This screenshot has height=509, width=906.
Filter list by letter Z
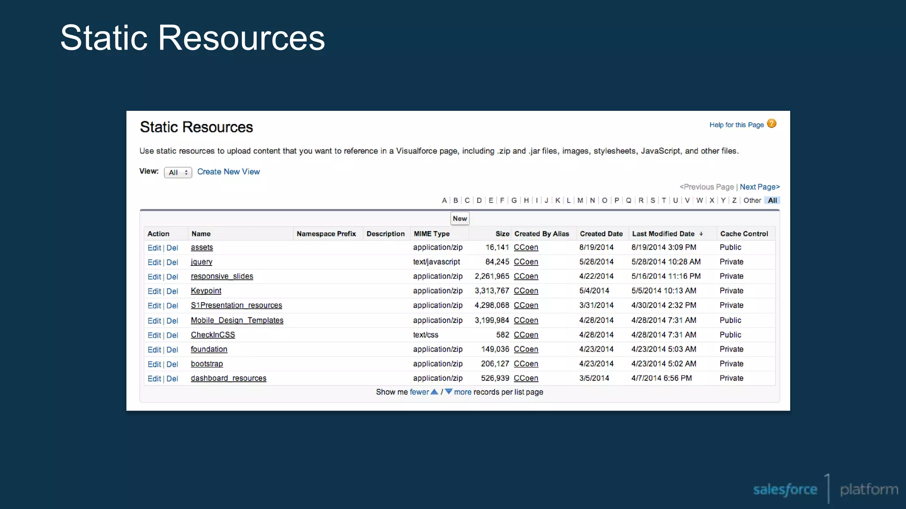click(734, 201)
